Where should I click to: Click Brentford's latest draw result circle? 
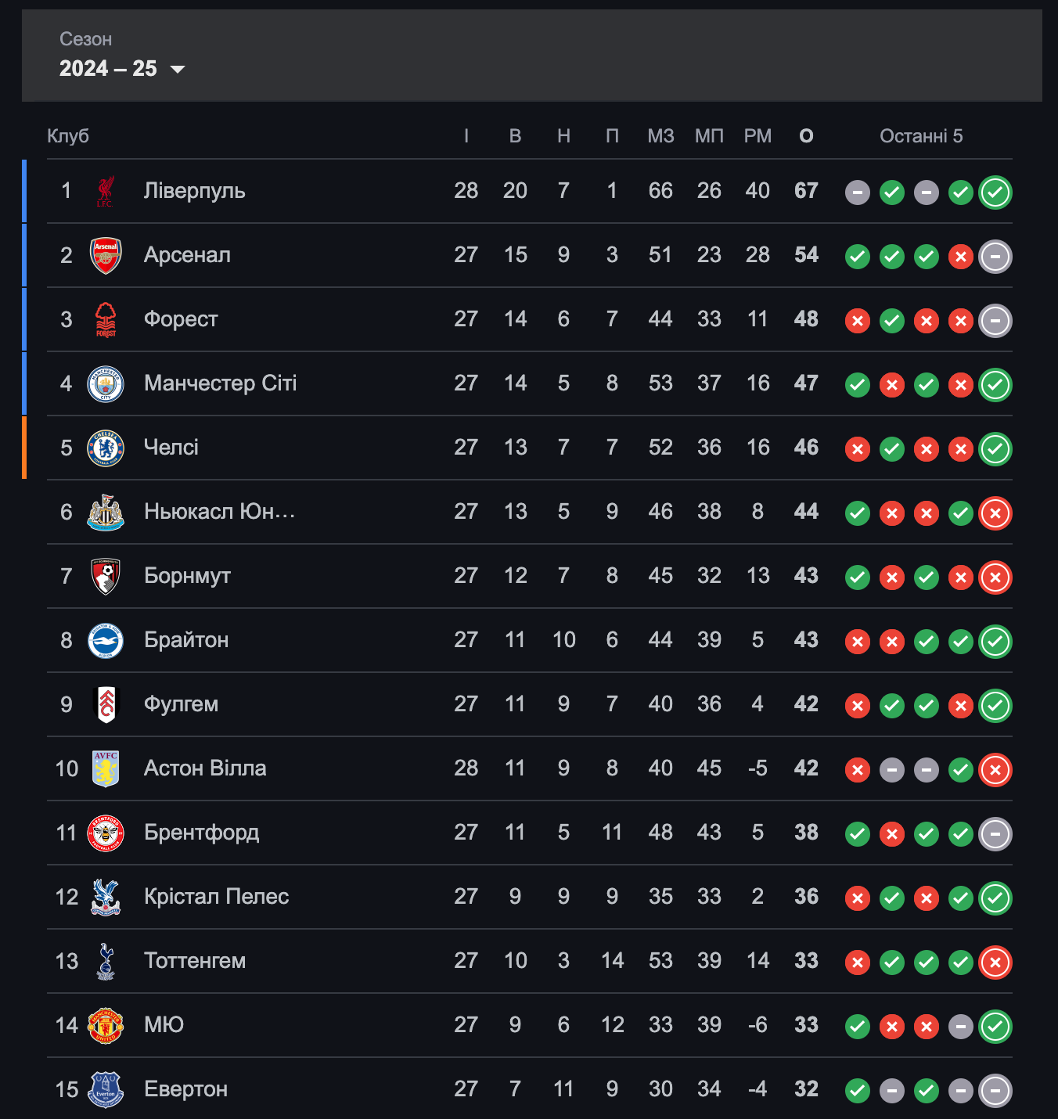coord(995,834)
